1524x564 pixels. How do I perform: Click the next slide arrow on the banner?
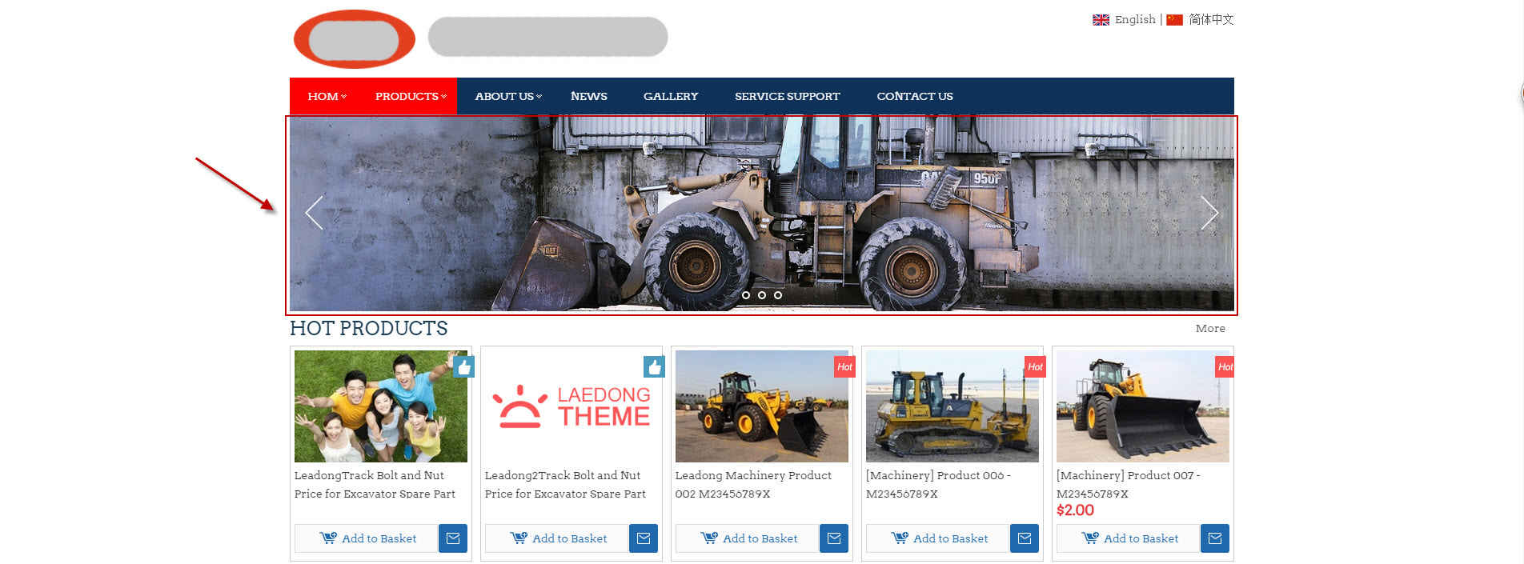point(1209,213)
